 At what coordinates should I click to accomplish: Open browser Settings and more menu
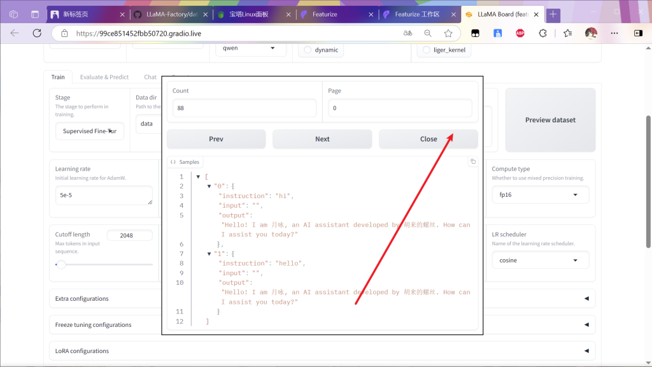point(614,33)
